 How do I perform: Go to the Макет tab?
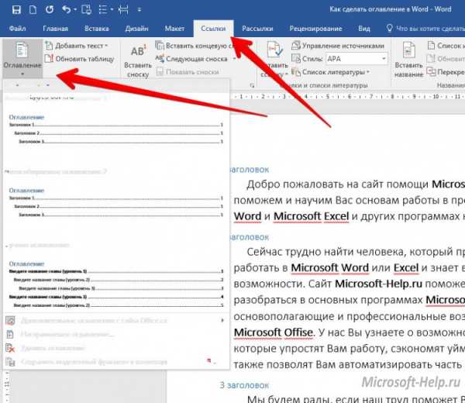click(x=174, y=29)
